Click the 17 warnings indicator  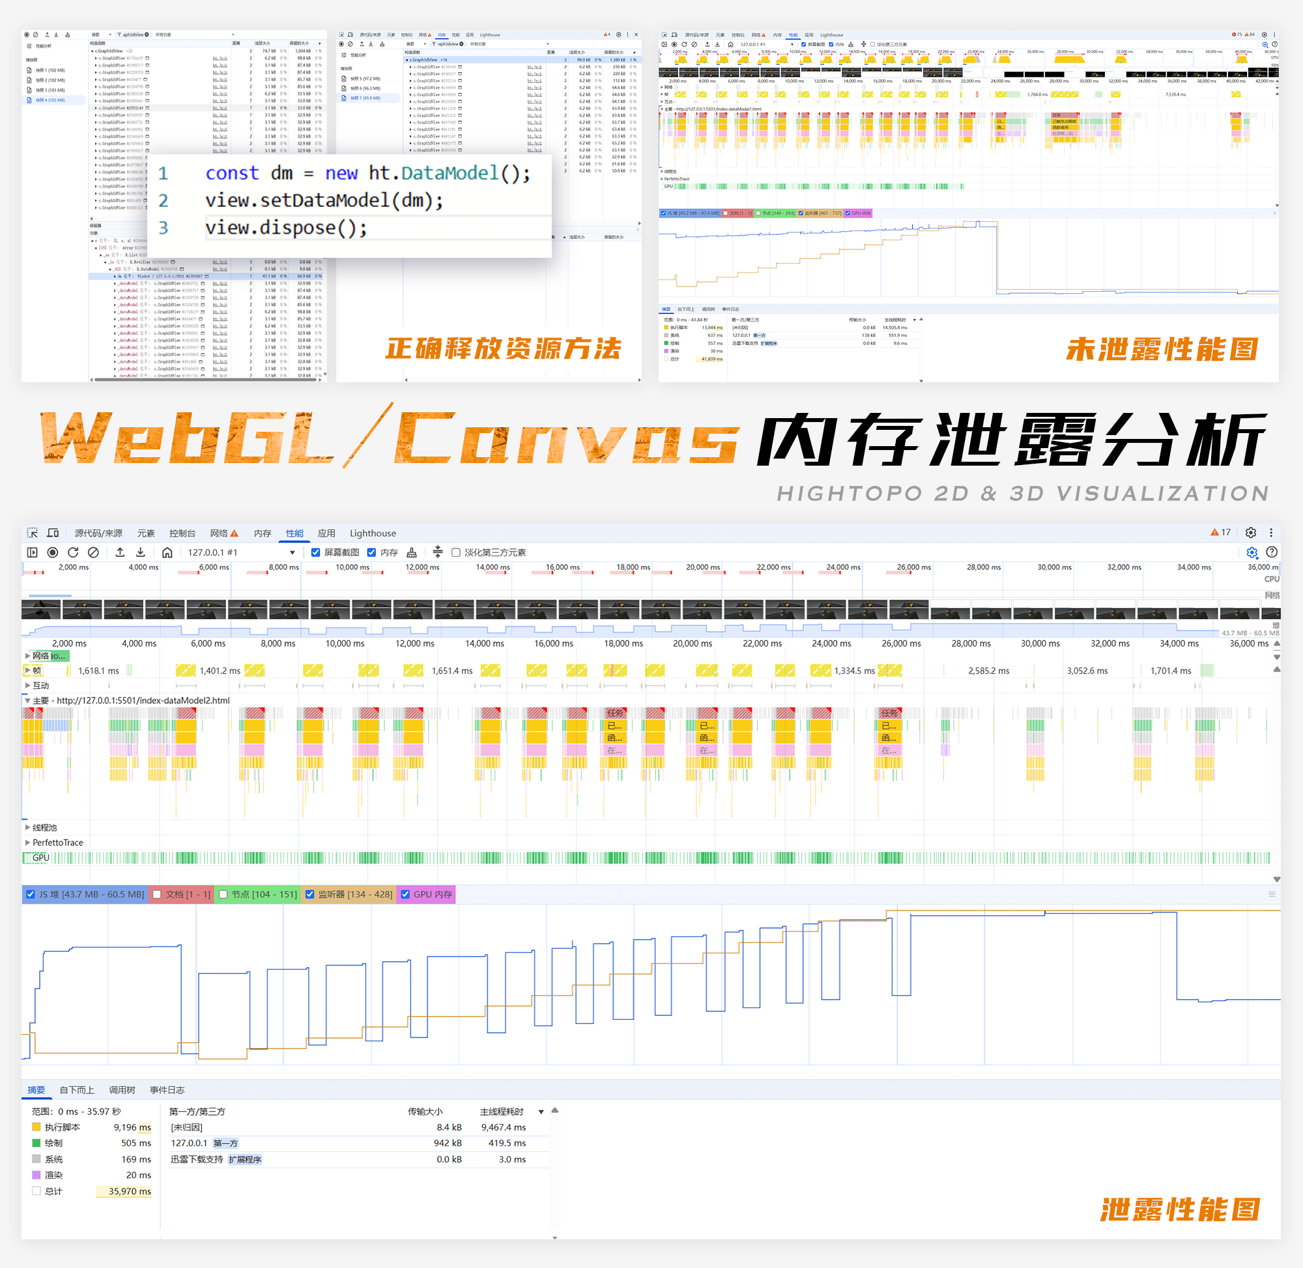point(1220,532)
